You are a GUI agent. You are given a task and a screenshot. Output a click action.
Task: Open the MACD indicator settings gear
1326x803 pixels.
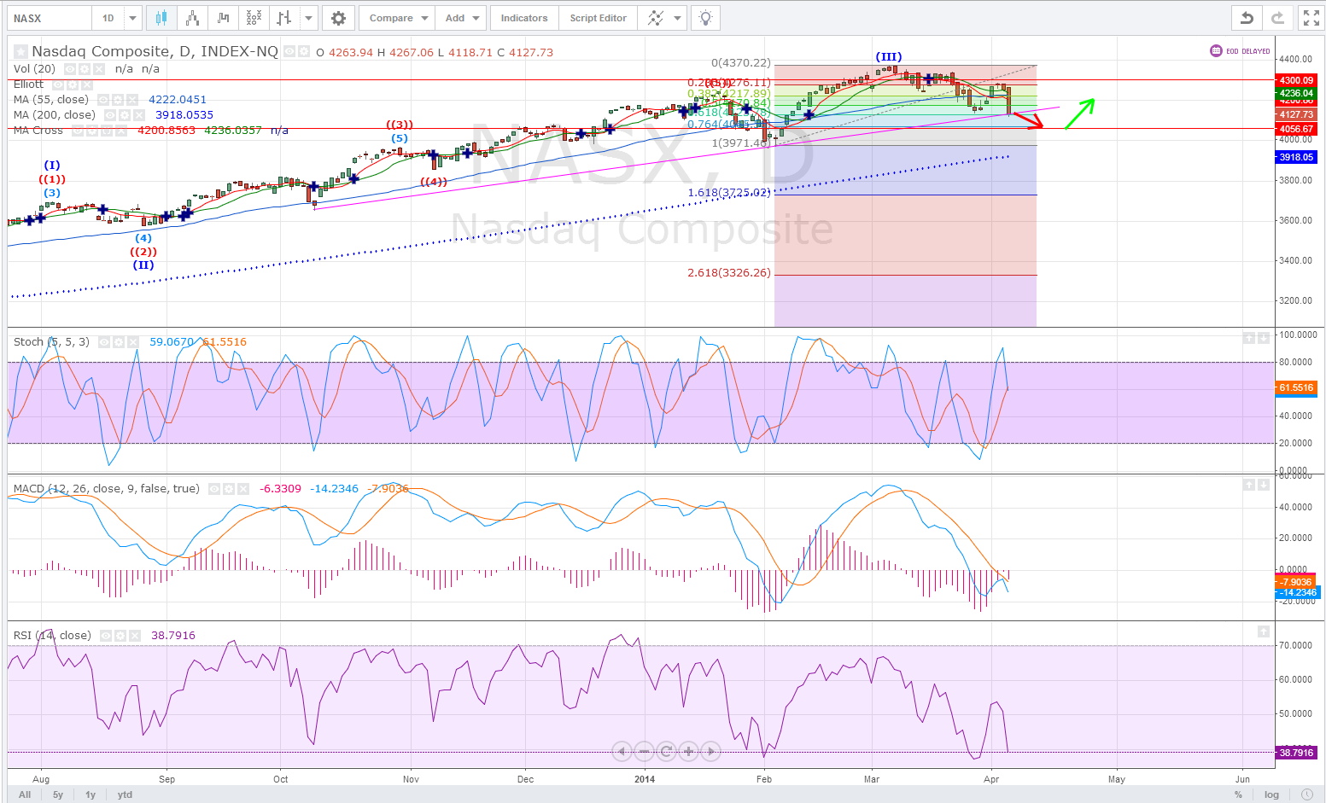[229, 489]
